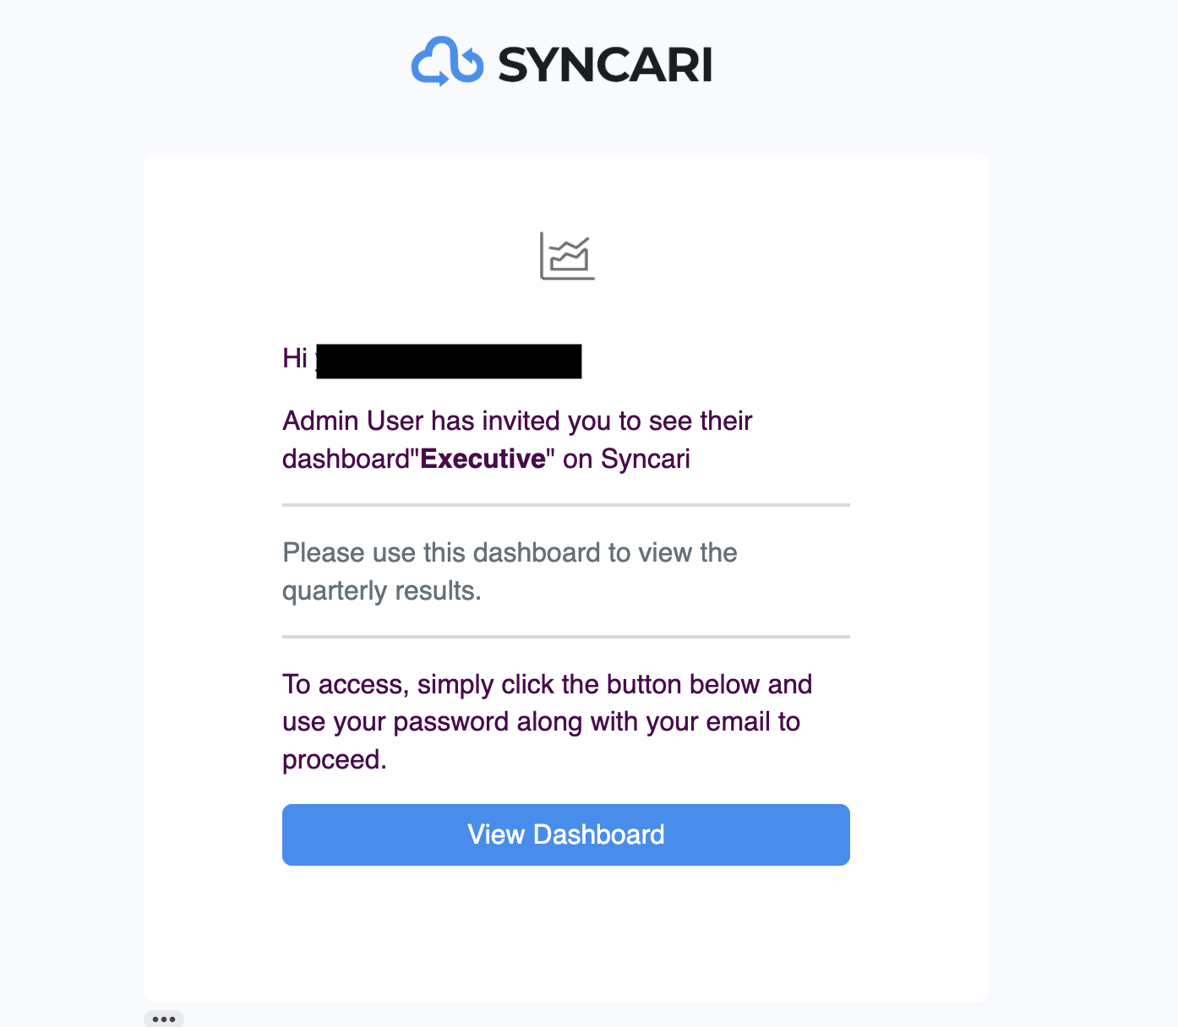
Task: Open the View Dashboard button
Action: (x=566, y=834)
